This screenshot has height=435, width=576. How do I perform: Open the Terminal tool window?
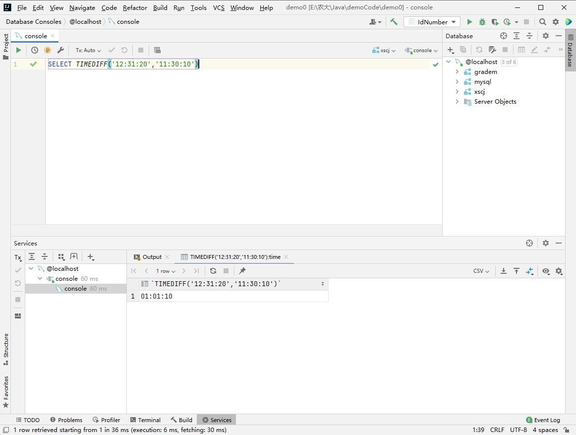[145, 420]
